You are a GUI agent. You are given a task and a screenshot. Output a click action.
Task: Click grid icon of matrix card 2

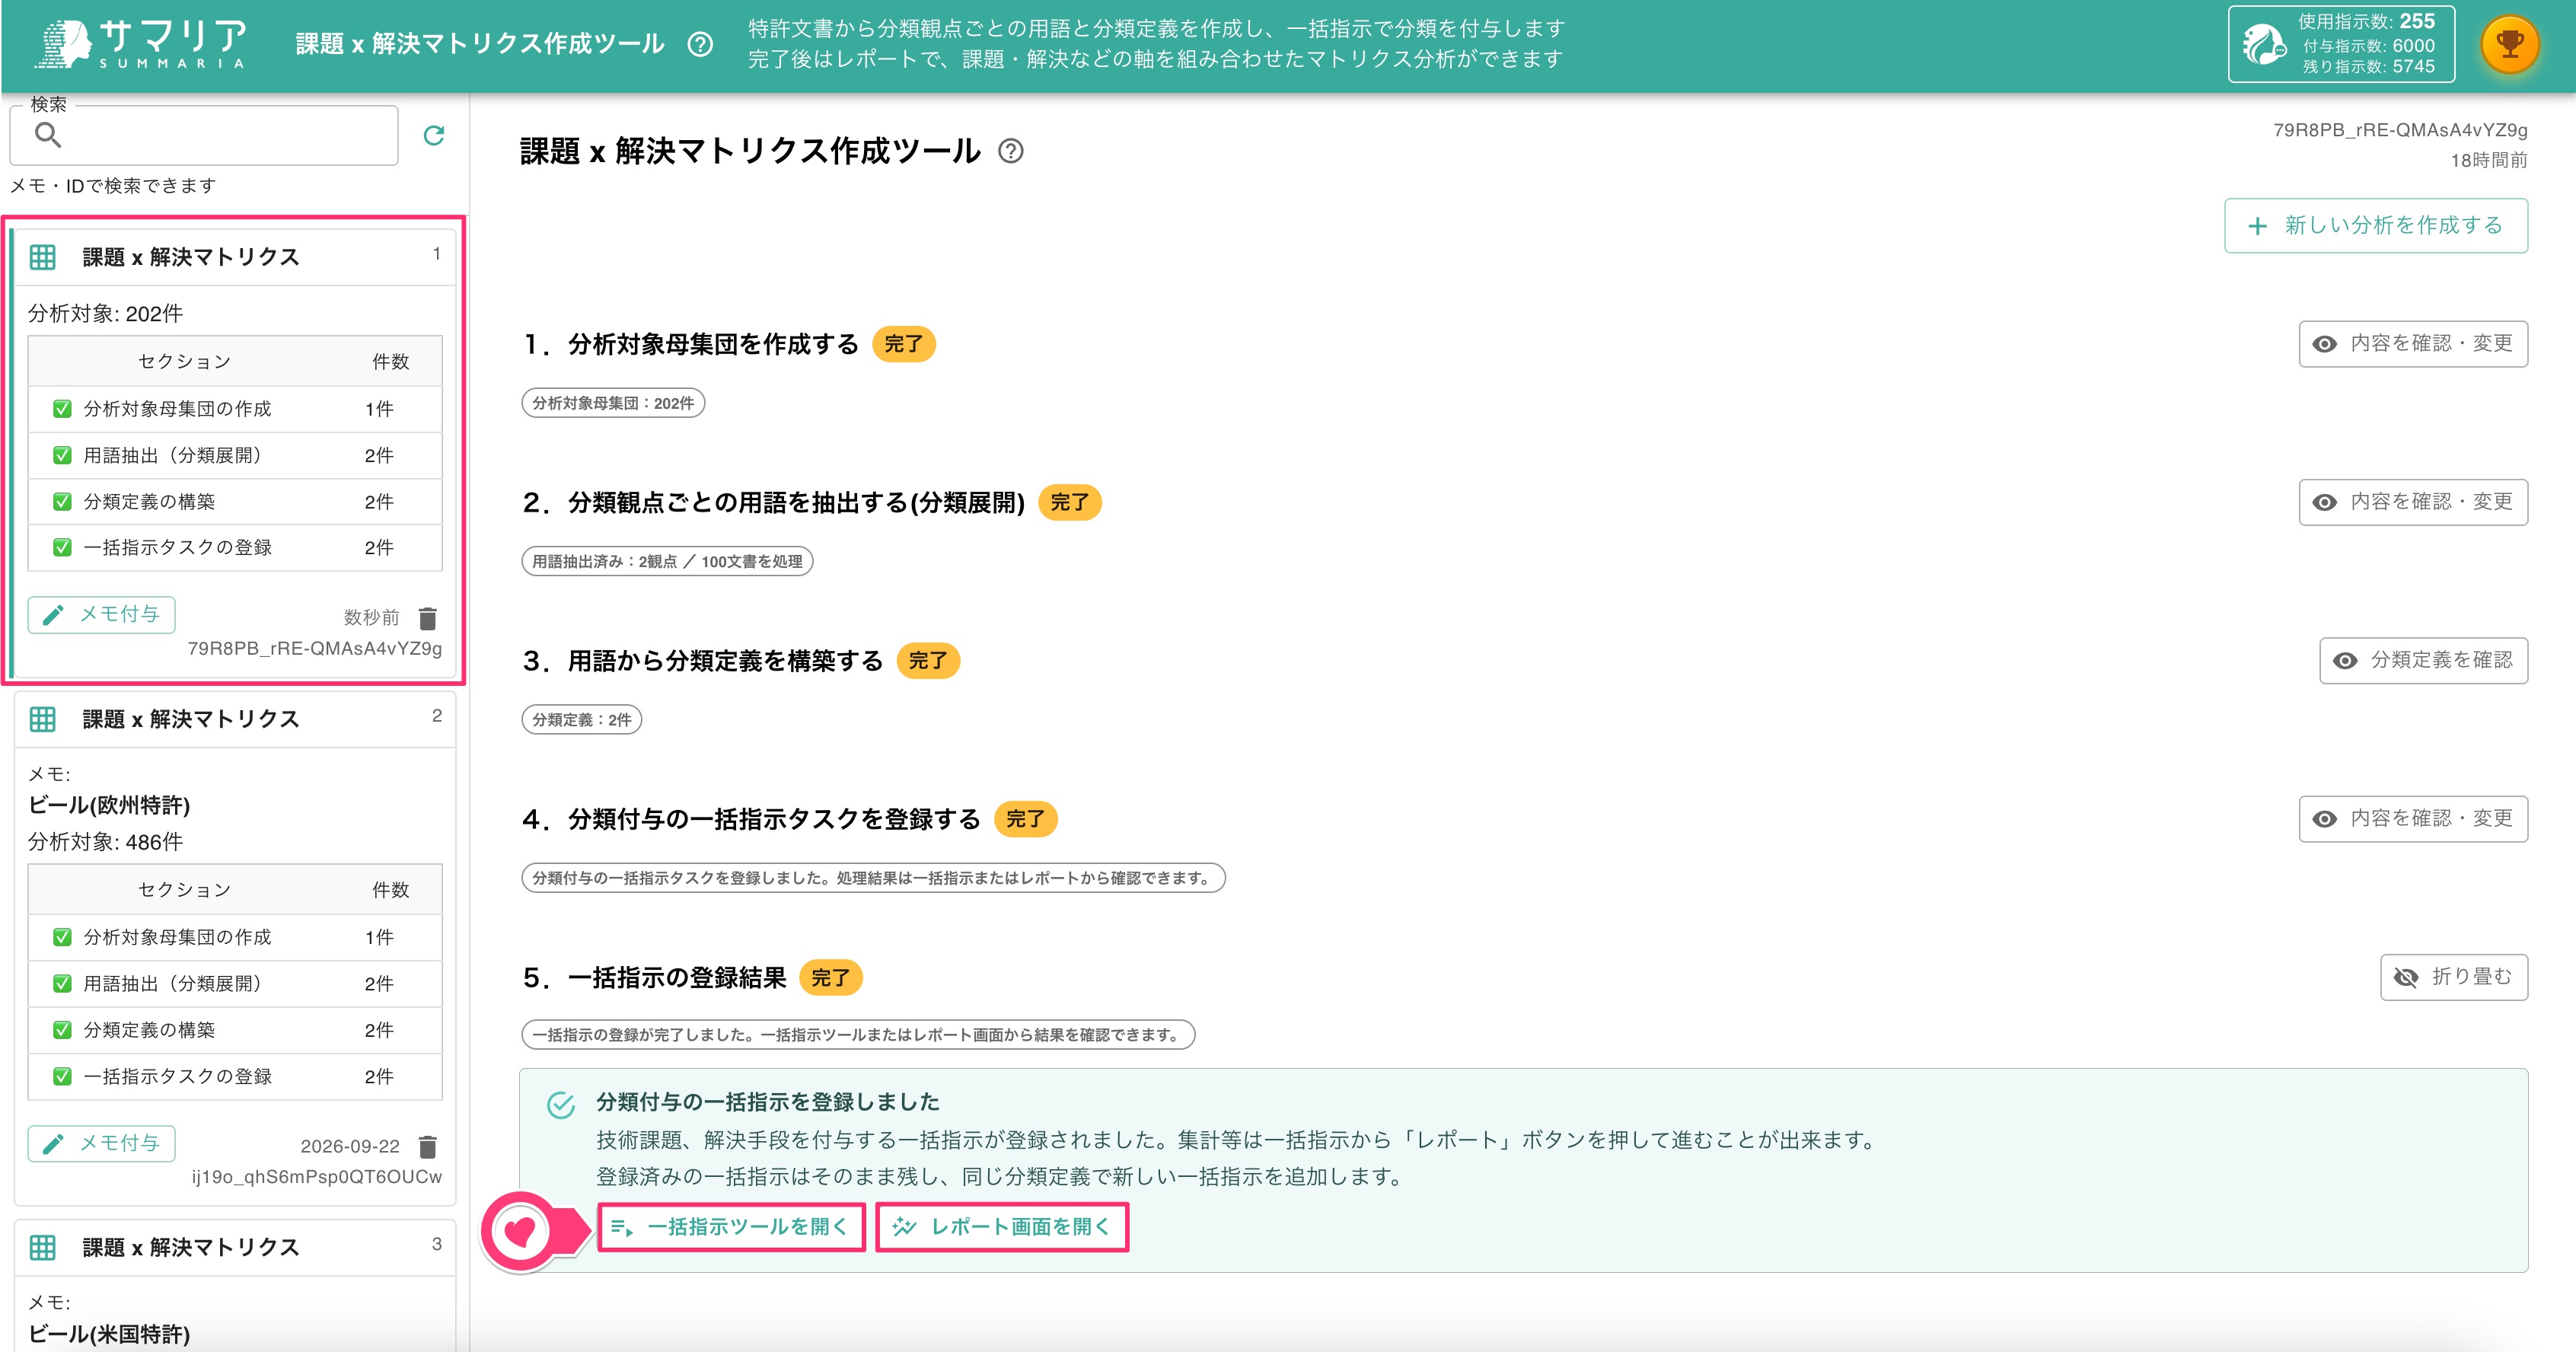43,719
